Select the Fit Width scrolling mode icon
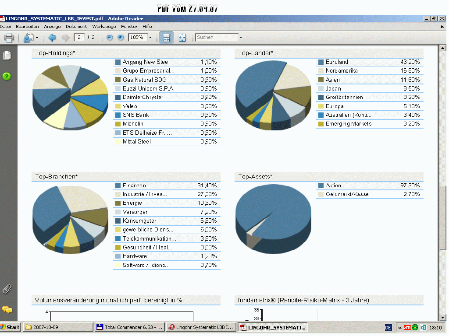The width and height of the screenshot is (449, 336). [166, 38]
